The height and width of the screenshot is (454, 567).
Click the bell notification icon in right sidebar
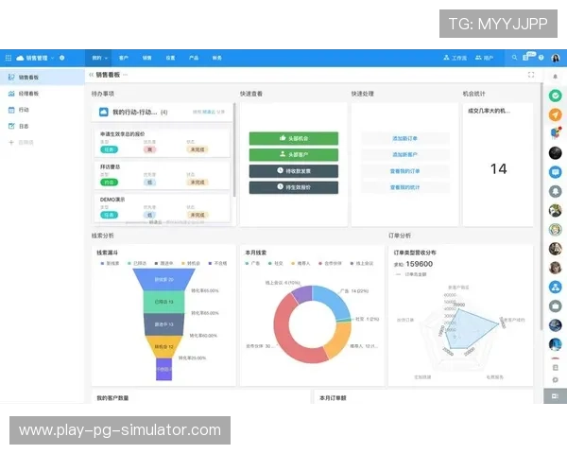[556, 190]
